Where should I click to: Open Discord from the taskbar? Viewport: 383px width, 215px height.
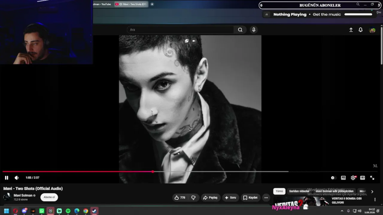pos(24,211)
